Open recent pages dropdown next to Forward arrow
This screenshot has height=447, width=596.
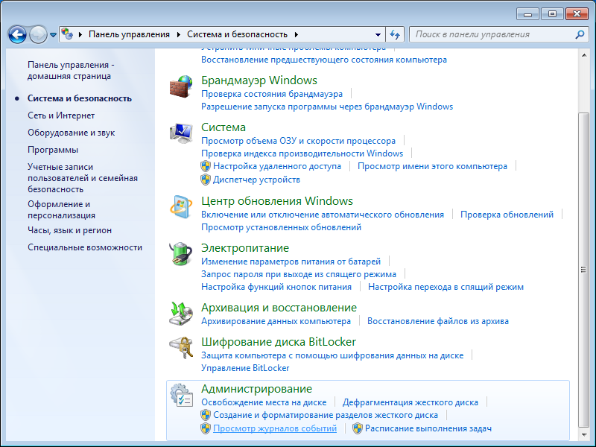53,35
